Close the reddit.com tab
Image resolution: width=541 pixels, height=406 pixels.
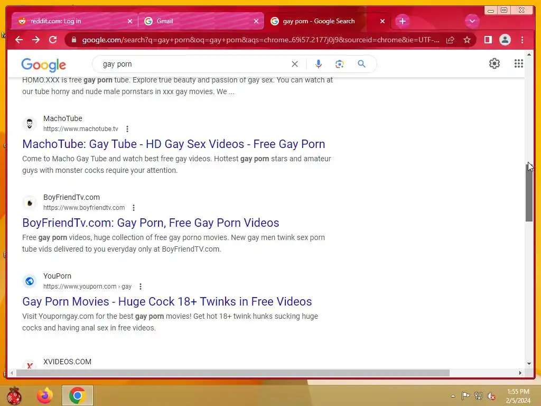tap(130, 21)
